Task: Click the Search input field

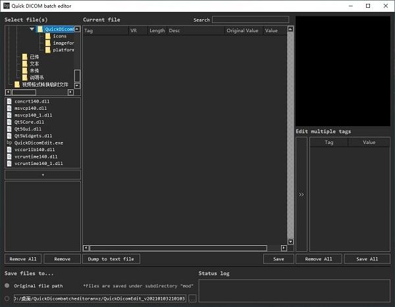Action: 250,20
